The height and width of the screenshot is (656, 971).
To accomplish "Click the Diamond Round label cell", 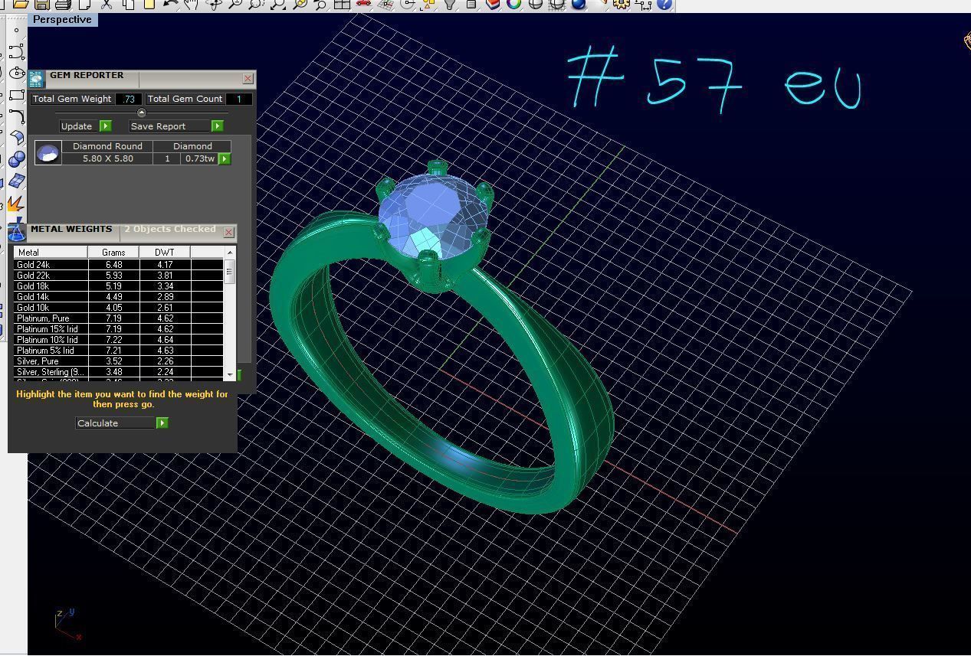I will (108, 145).
